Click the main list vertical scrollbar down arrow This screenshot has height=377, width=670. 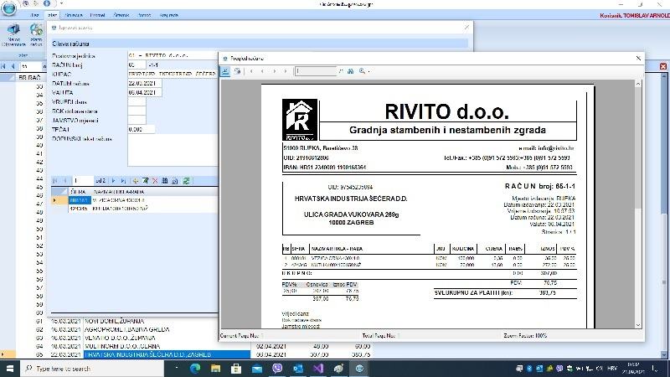pos(664,355)
